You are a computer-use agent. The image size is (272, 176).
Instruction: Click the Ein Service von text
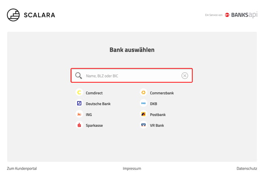coord(214,15)
